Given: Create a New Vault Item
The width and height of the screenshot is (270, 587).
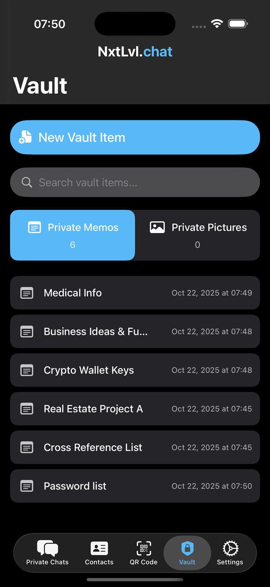Looking at the screenshot, I should 135,137.
